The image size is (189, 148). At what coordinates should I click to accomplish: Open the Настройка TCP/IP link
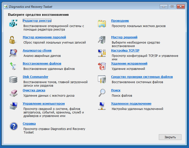tap(125, 50)
